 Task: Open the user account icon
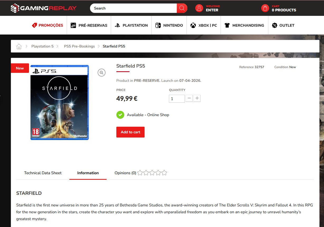click(199, 8)
